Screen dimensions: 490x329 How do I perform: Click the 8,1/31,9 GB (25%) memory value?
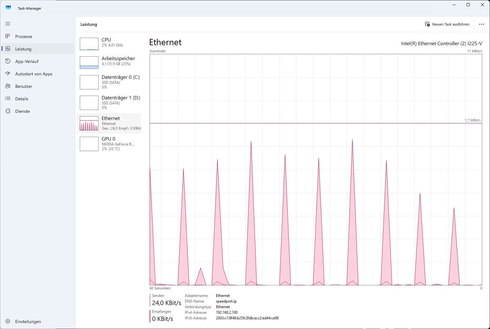click(116, 64)
